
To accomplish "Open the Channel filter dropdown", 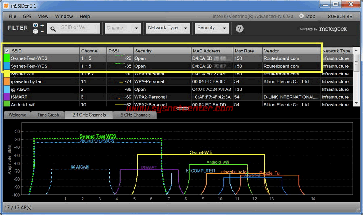I will pos(123,28).
